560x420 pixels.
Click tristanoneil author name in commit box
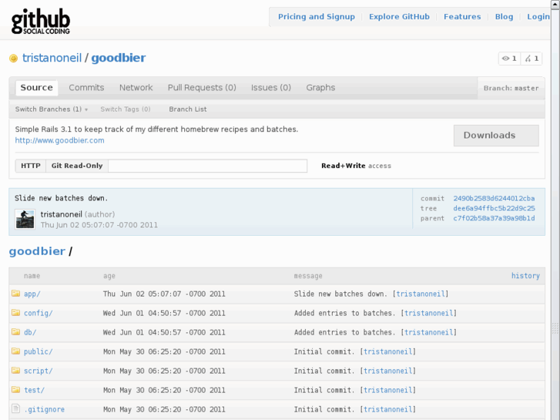[61, 214]
